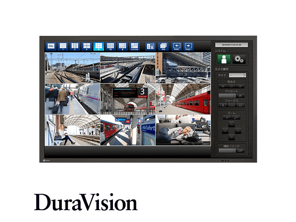Click the highlighted 9-screen grid layout
The height and width of the screenshot is (222, 296).
99,46
